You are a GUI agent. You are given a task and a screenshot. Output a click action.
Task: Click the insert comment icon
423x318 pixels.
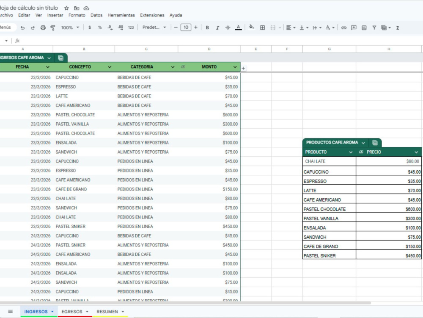354,28
